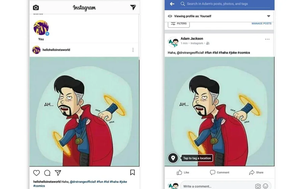
Task: Open camera icon in comment box
Action: (x=258, y=186)
